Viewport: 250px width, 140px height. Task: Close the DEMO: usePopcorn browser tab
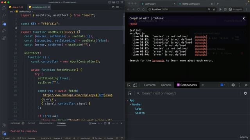[x=212, y=4]
